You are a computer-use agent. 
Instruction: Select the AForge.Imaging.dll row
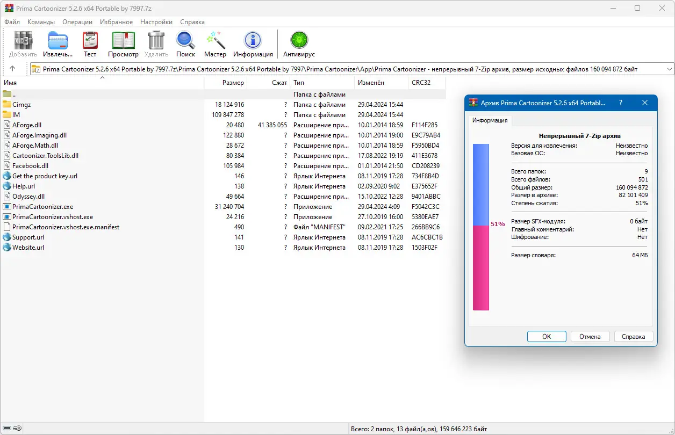(223, 135)
